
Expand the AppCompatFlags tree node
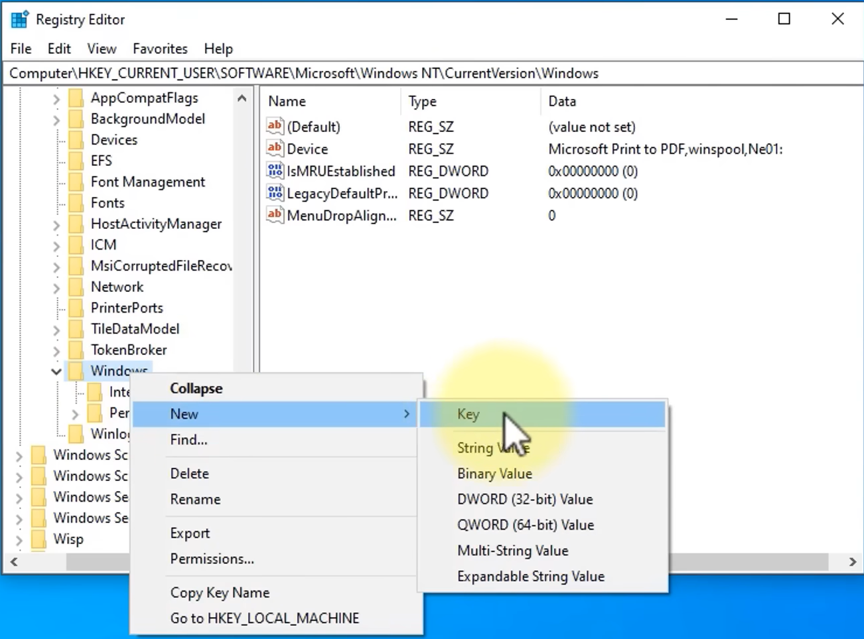click(x=56, y=99)
